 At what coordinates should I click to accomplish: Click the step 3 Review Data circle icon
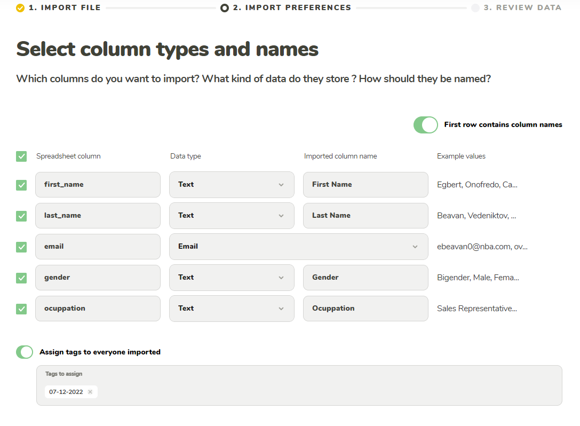pyautogui.click(x=475, y=8)
